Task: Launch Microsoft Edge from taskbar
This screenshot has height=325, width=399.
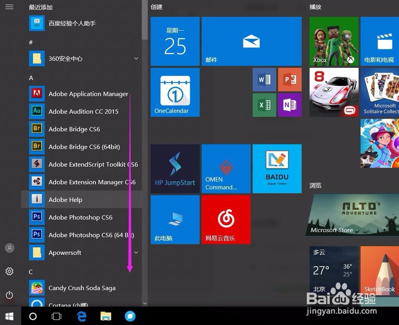Action: tap(81, 316)
